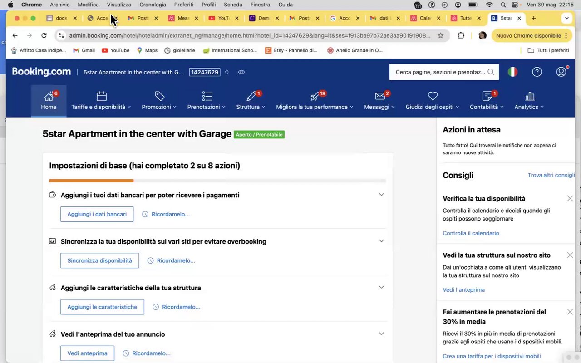The width and height of the screenshot is (581, 363).
Task: Open help via question mark icon
Action: (537, 72)
